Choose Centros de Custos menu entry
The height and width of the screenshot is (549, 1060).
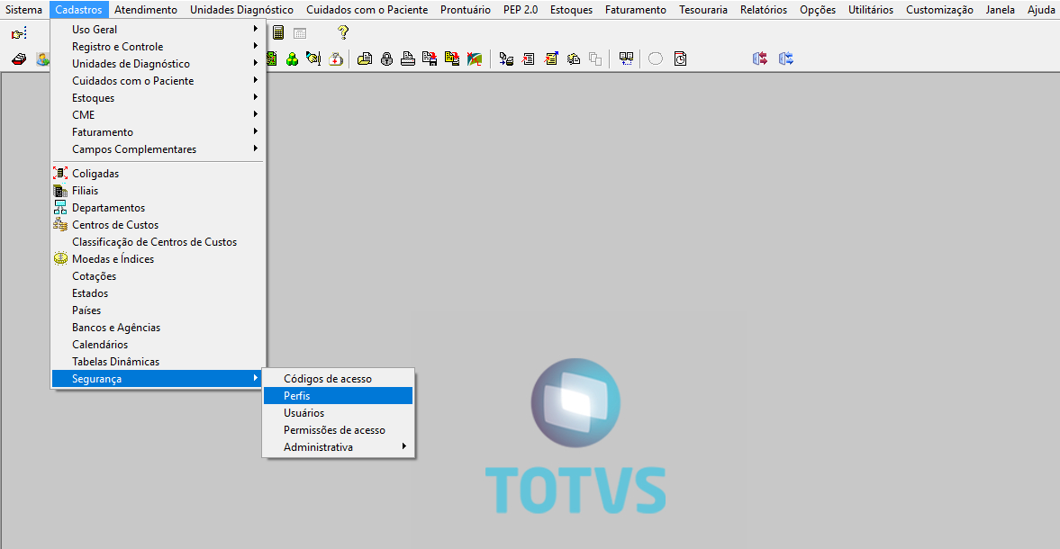(157, 225)
